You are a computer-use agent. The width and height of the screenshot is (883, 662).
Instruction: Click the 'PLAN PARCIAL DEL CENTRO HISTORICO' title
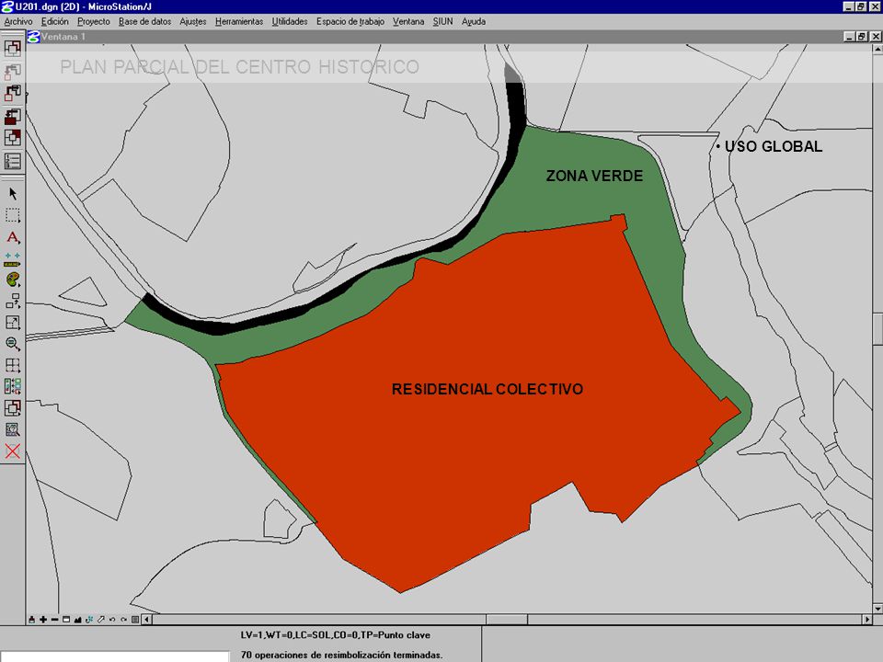coord(240,67)
